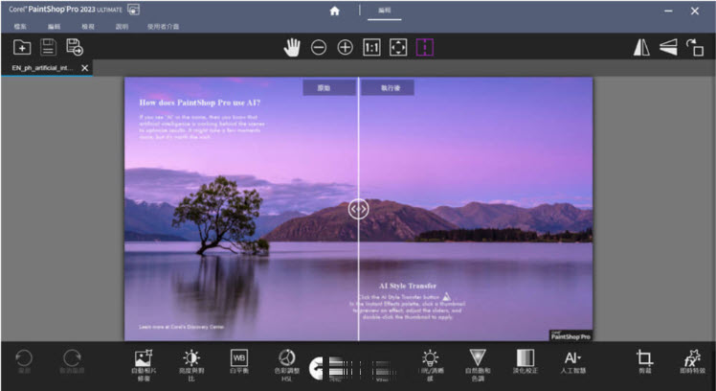Set zoom to 1:1 actual size

[x=371, y=47]
